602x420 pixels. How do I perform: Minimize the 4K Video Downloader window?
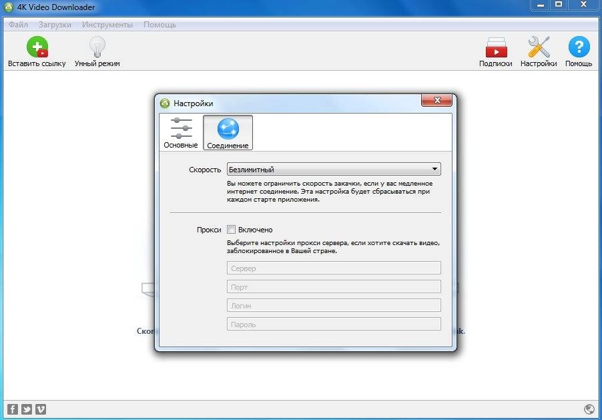(540, 5)
